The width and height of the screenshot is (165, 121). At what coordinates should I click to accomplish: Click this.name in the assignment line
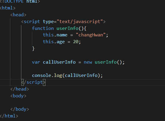[x=55, y=35]
